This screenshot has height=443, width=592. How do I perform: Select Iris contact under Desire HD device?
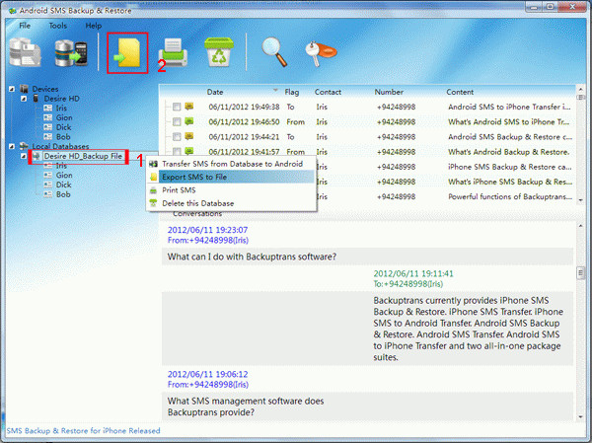click(61, 108)
